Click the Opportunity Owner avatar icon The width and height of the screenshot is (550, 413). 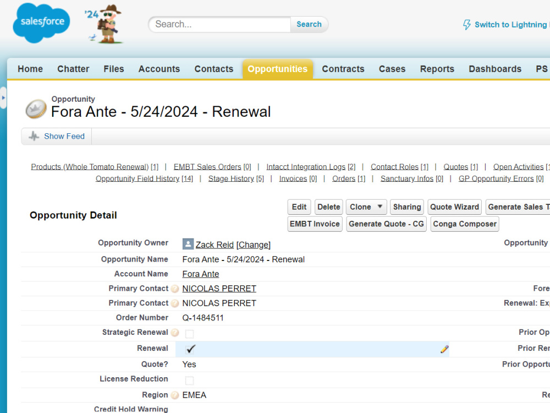188,244
